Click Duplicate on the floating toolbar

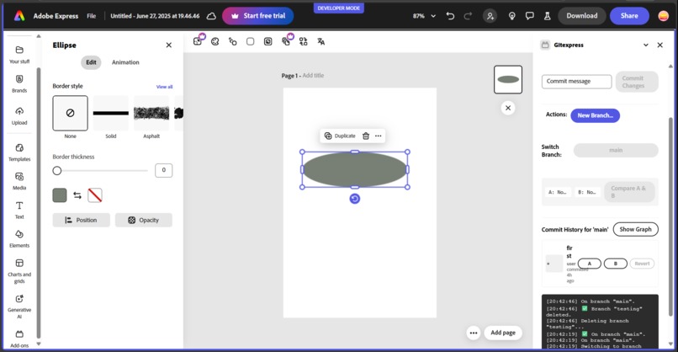[x=340, y=136]
